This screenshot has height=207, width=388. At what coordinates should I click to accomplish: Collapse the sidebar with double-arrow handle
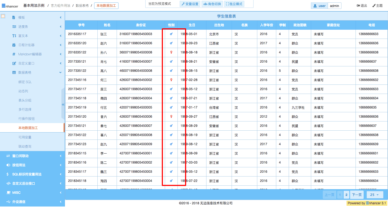63,104
